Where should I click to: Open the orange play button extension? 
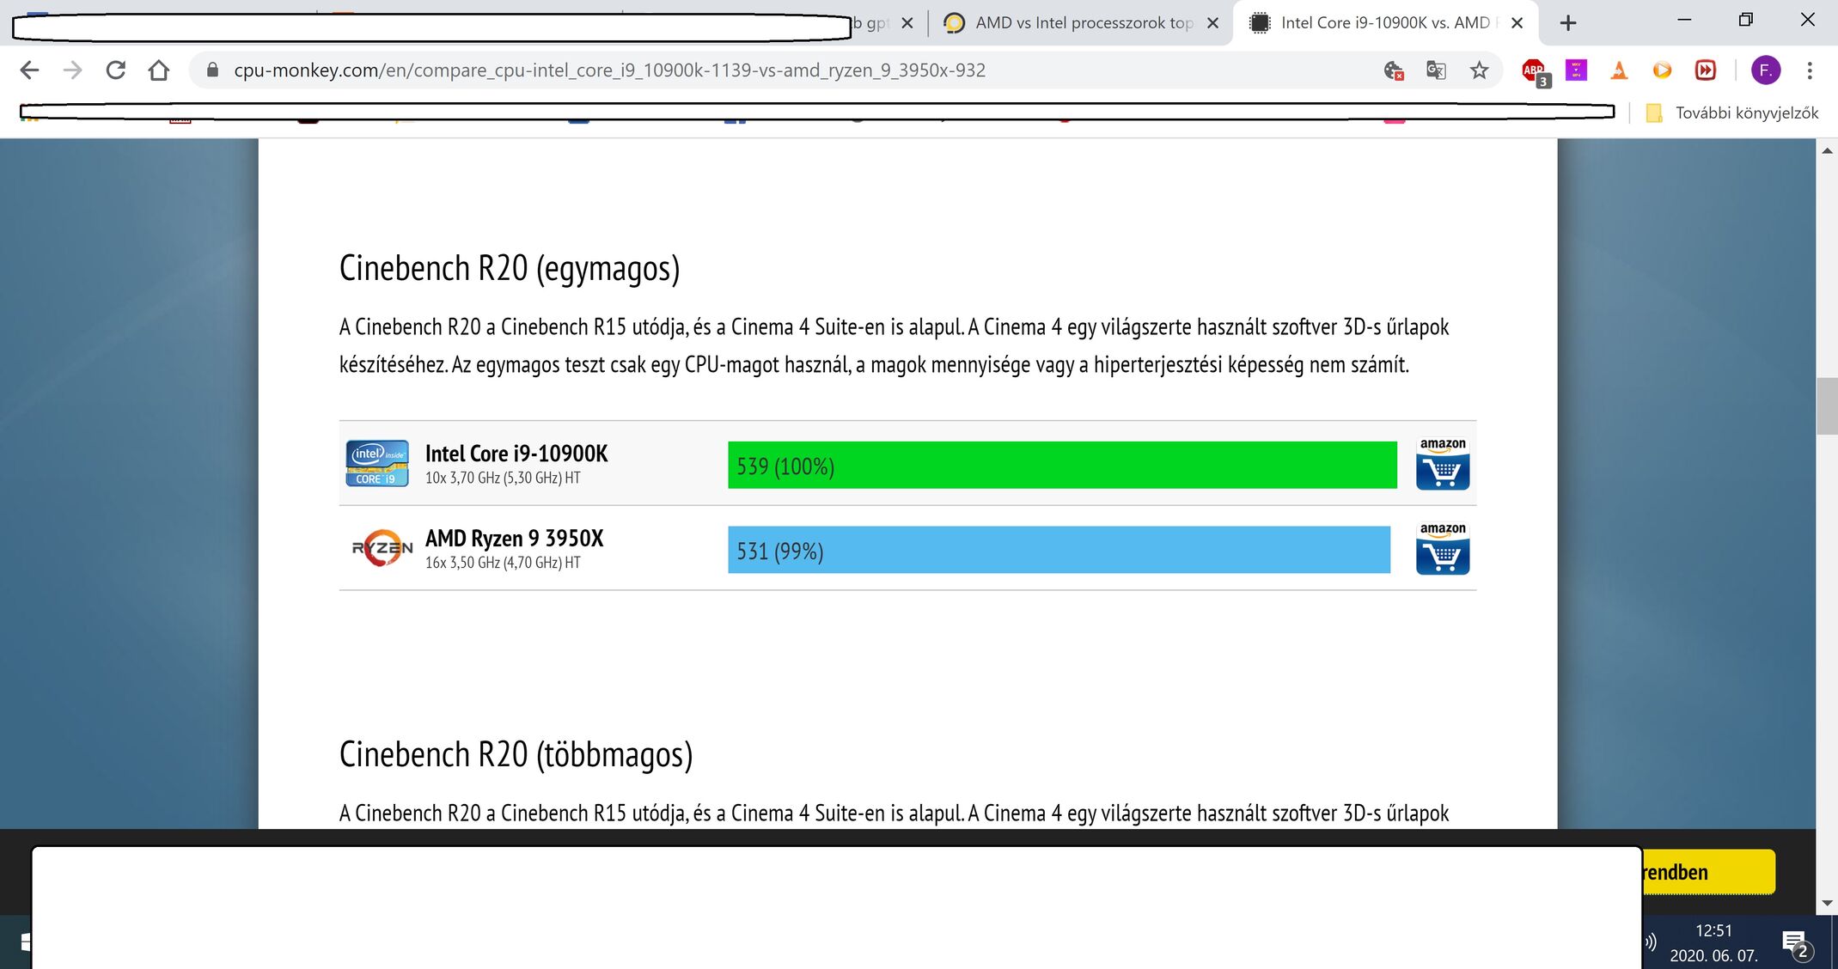pyautogui.click(x=1662, y=70)
